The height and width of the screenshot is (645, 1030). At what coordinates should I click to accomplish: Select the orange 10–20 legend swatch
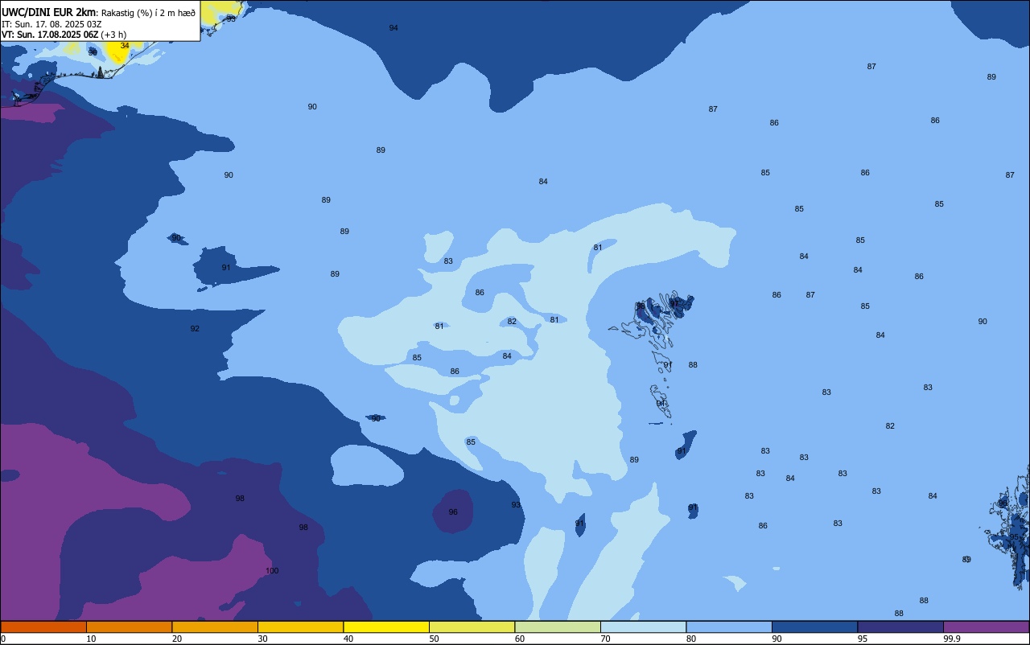tap(129, 627)
